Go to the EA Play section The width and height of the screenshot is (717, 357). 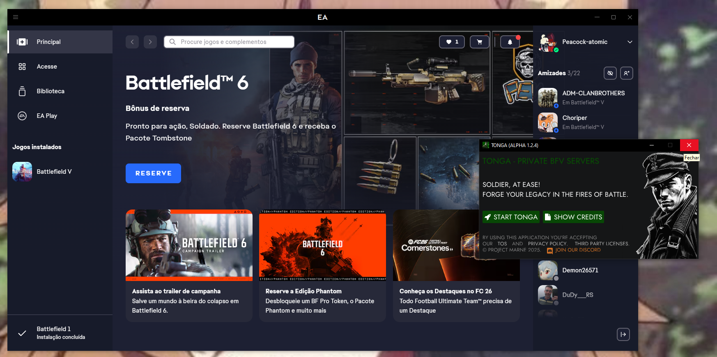(47, 116)
